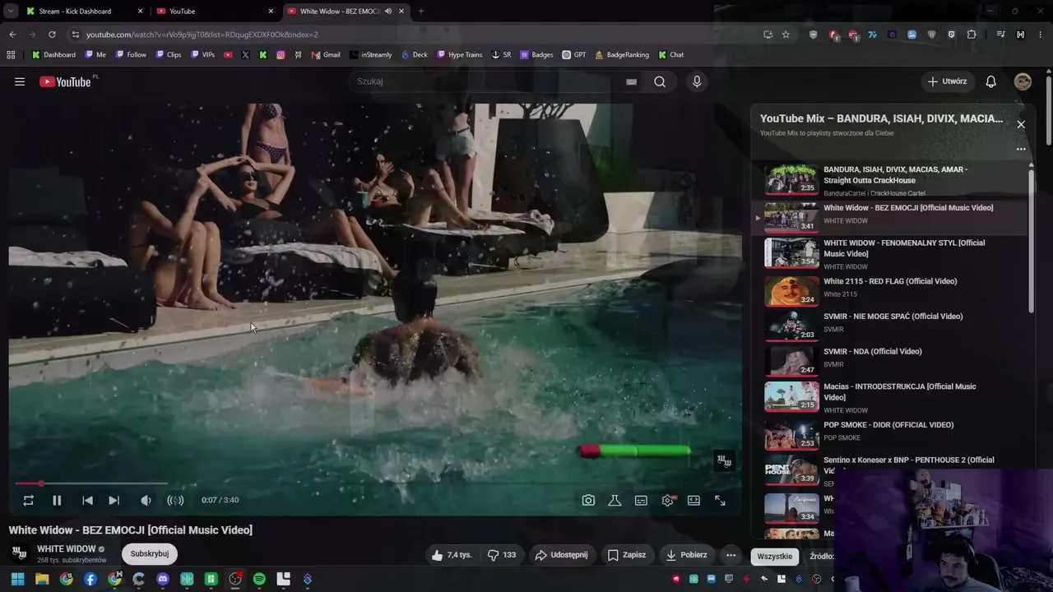Open the WHITE WIDOW channel avatar

coord(20,553)
